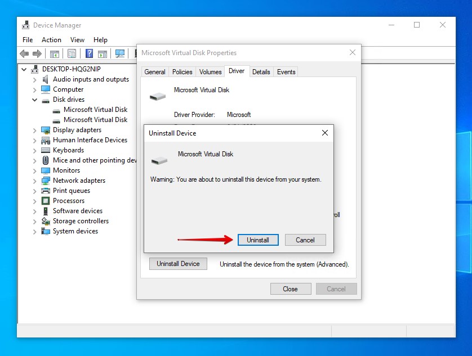The width and height of the screenshot is (472, 356).
Task: Select Mice and other pointing devices label
Action: [x=95, y=160]
